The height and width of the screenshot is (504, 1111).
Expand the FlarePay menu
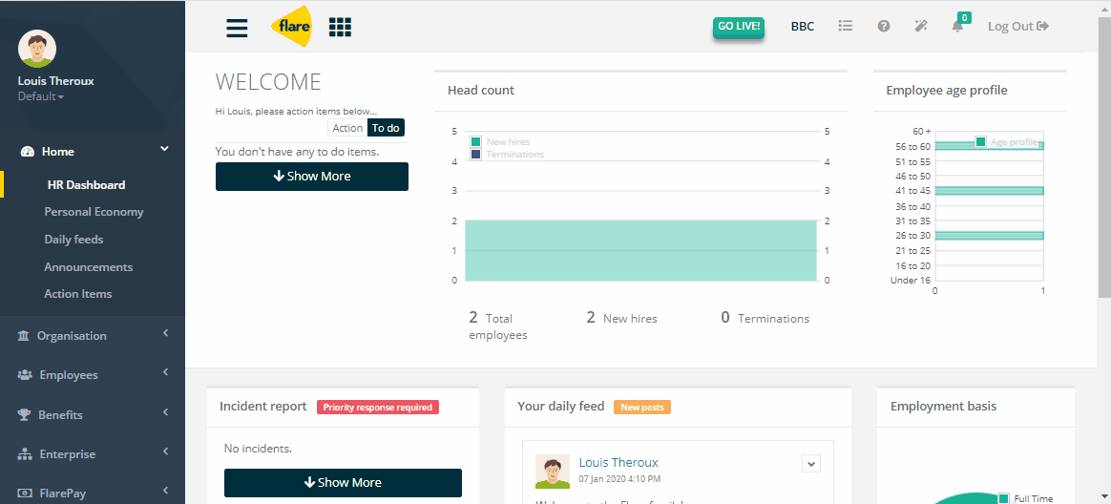pyautogui.click(x=165, y=490)
